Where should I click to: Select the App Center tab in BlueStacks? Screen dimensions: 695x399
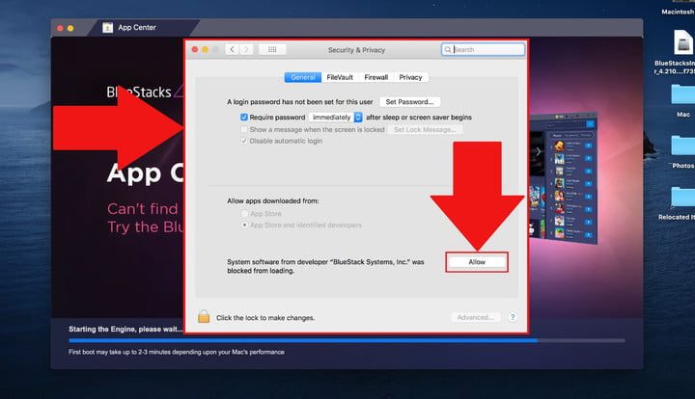[x=142, y=28]
